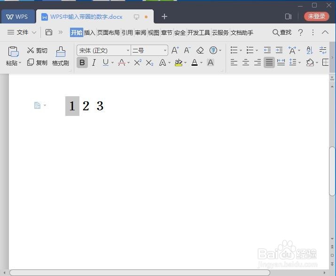Screen dimensions: 336x276
Task: Collapse the ribbon with up chevron
Action: (325, 32)
